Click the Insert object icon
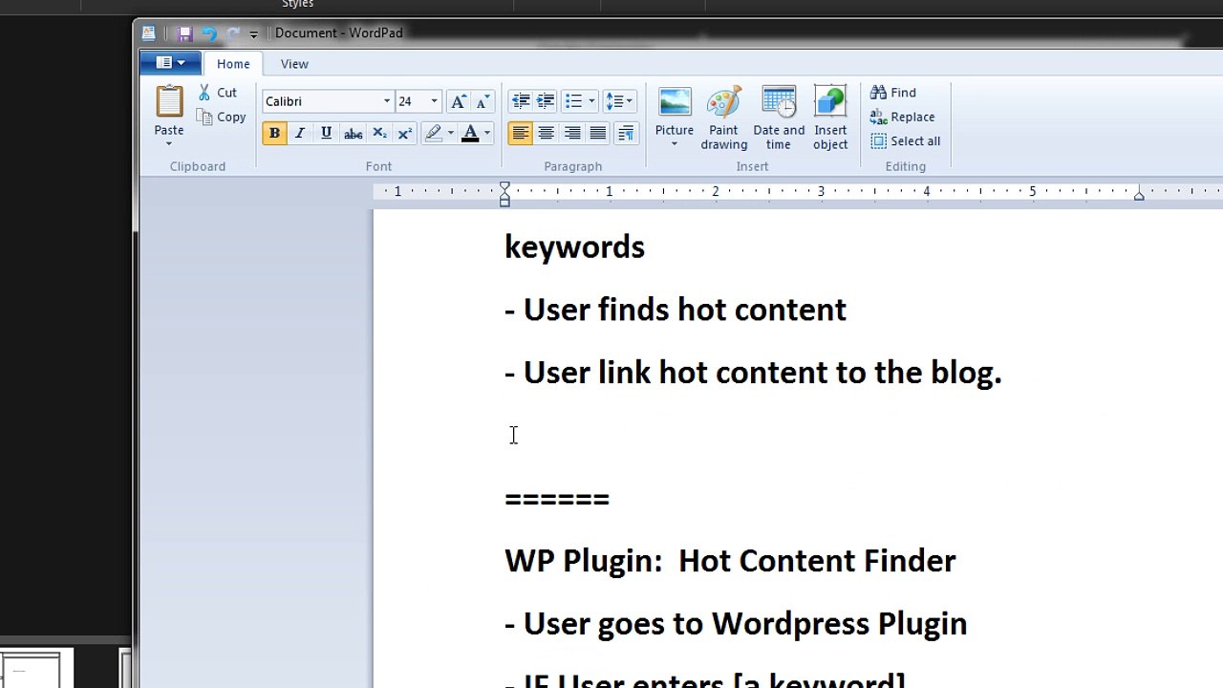 [x=830, y=103]
